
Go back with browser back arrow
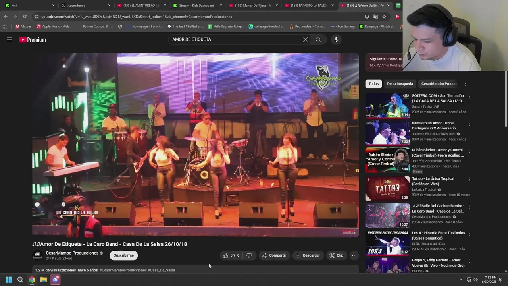6,17
